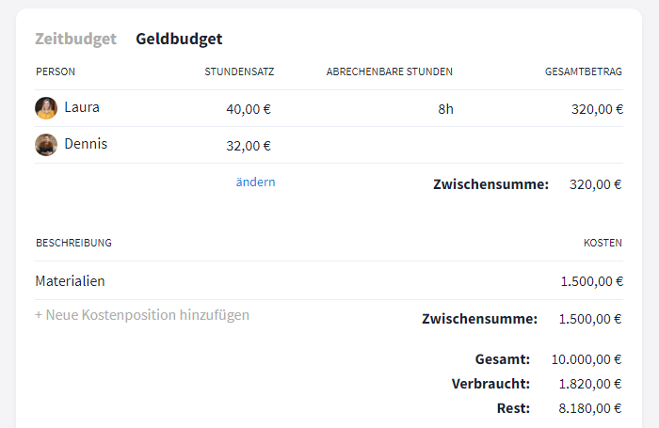Image resolution: width=659 pixels, height=428 pixels.
Task: Click Laura's total amount 320,00 €
Action: point(597,109)
